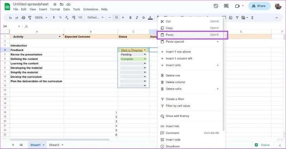Screen dimensions: 286x149
Task: Toggle strikethrough formatting
Action: pos(144,18)
